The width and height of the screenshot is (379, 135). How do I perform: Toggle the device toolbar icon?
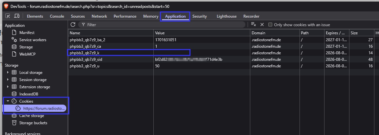(17, 16)
